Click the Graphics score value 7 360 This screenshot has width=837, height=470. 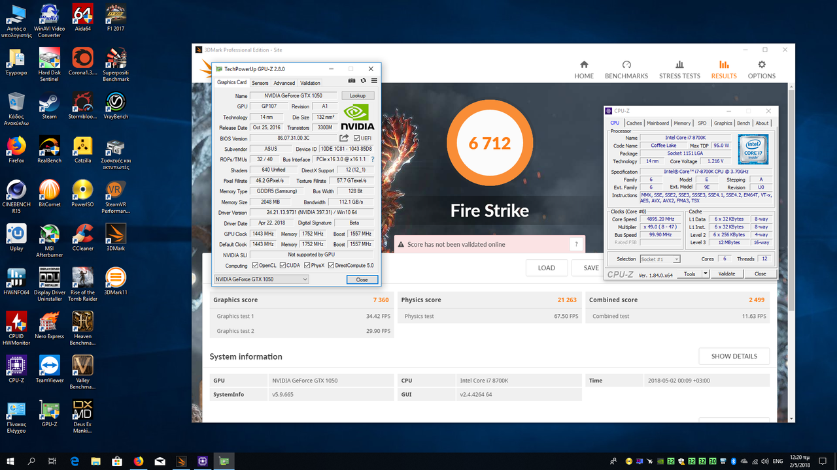coord(381,300)
